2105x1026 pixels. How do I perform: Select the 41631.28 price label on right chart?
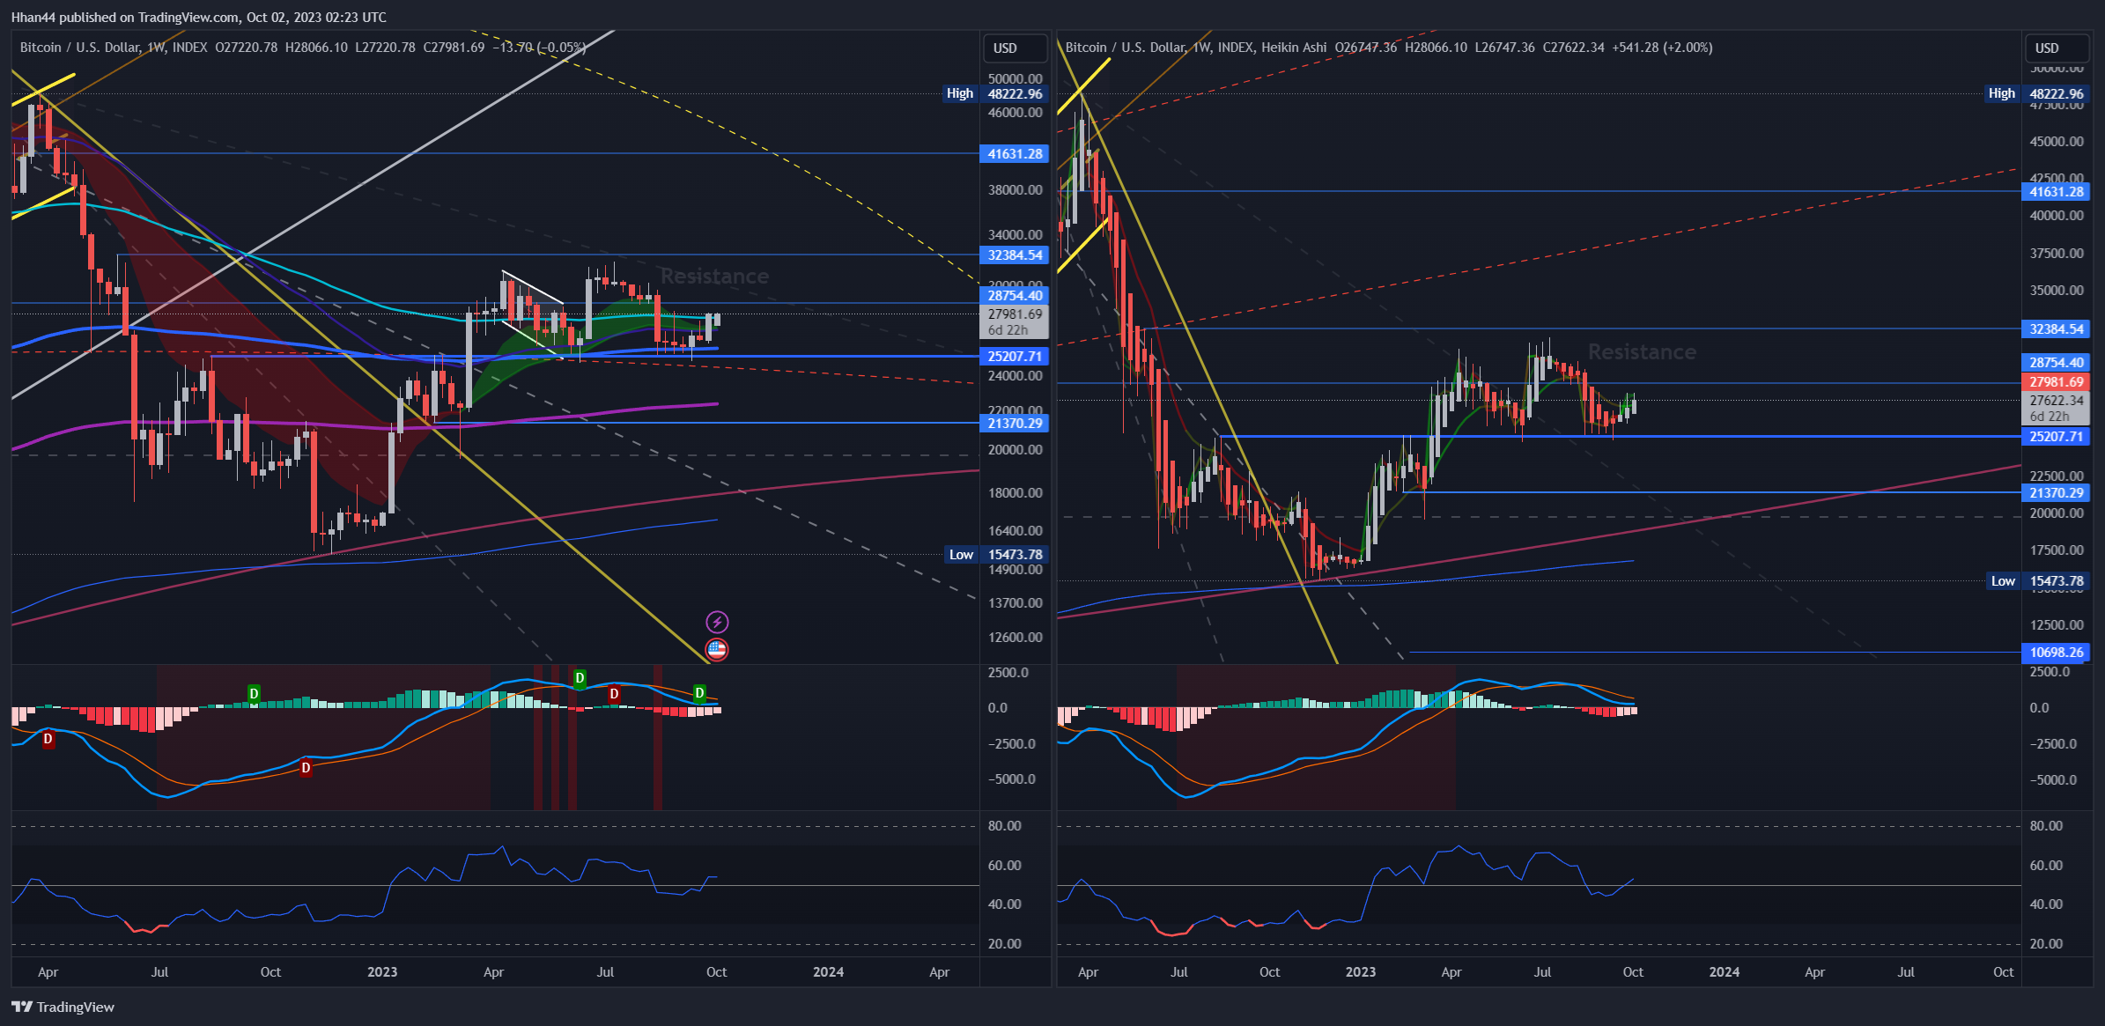tap(2057, 191)
